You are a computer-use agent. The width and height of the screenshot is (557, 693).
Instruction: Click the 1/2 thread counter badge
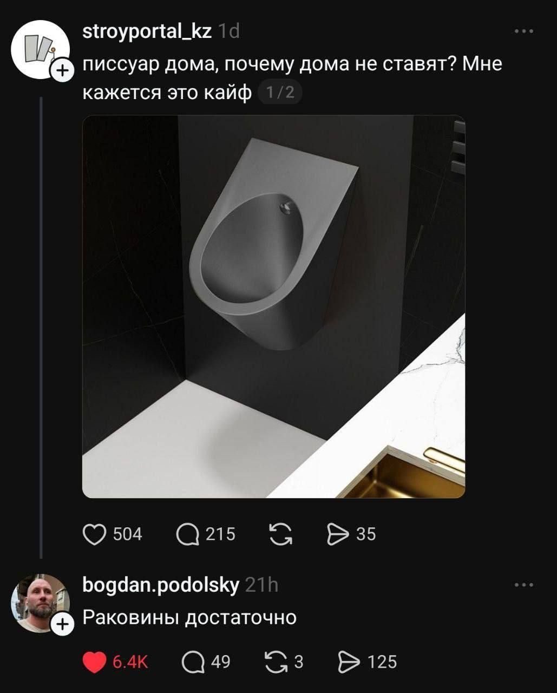(280, 93)
